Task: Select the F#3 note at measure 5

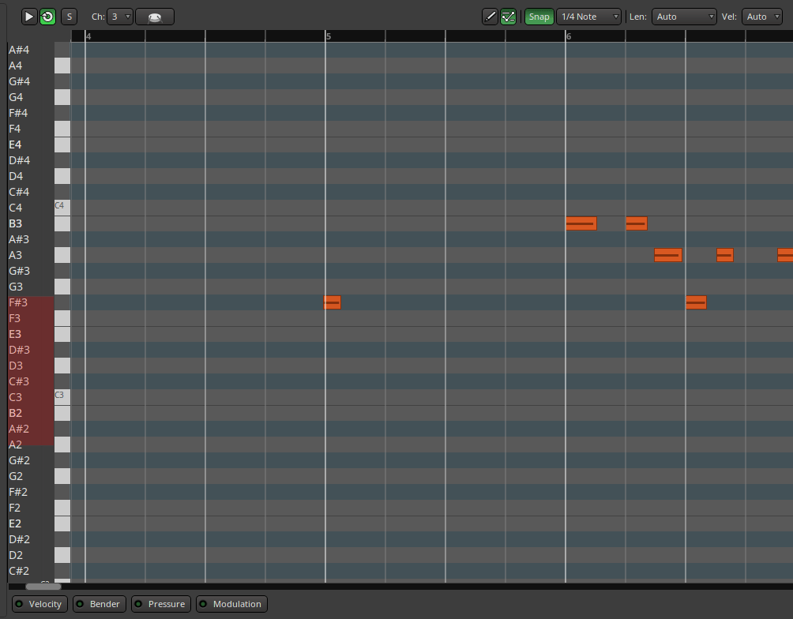Action: point(332,302)
